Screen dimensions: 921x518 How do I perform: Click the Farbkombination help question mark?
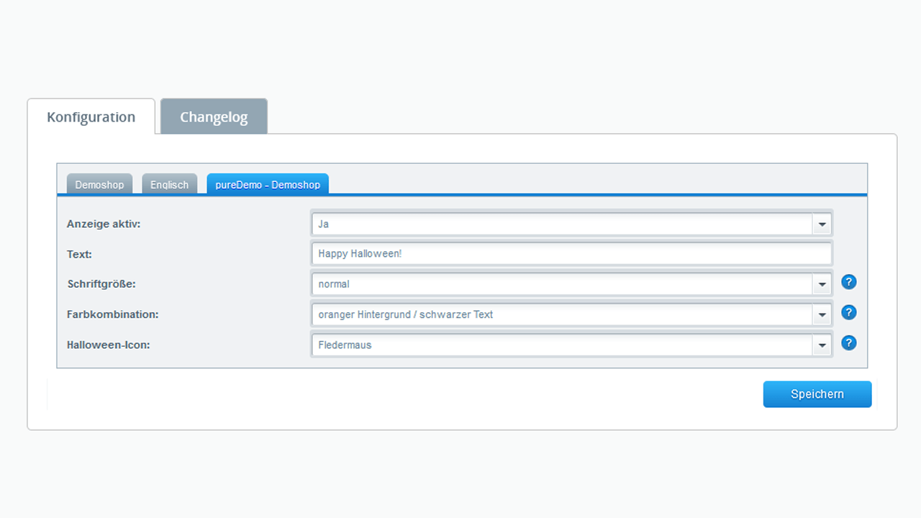[849, 312]
